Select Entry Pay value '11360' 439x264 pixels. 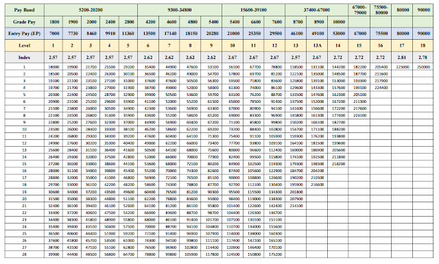pos(128,34)
